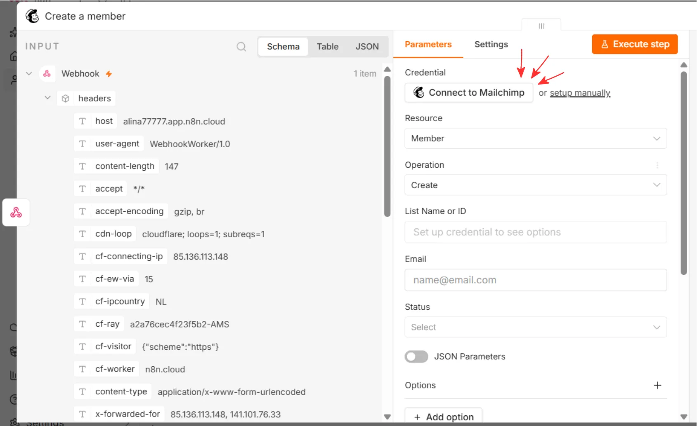The width and height of the screenshot is (697, 426).
Task: Toggle the JSON Parameters switch
Action: pos(416,356)
